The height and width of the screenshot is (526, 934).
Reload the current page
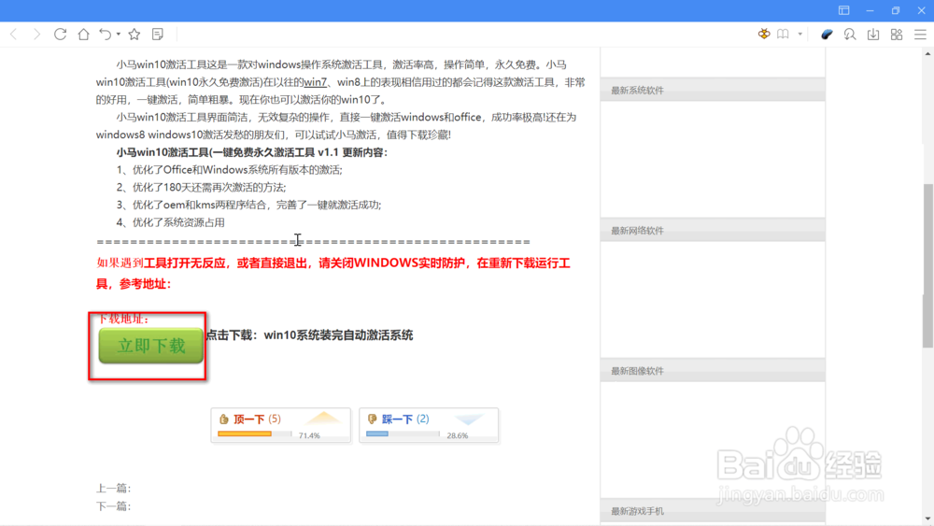click(60, 35)
